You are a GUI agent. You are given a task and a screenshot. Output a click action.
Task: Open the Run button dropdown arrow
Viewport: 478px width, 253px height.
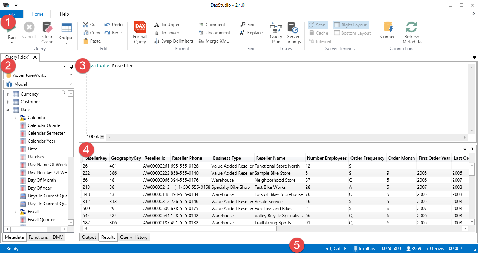pos(12,43)
